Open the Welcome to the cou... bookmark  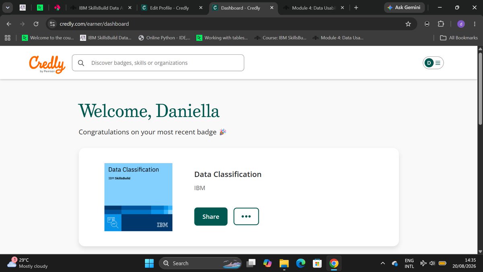(47, 37)
